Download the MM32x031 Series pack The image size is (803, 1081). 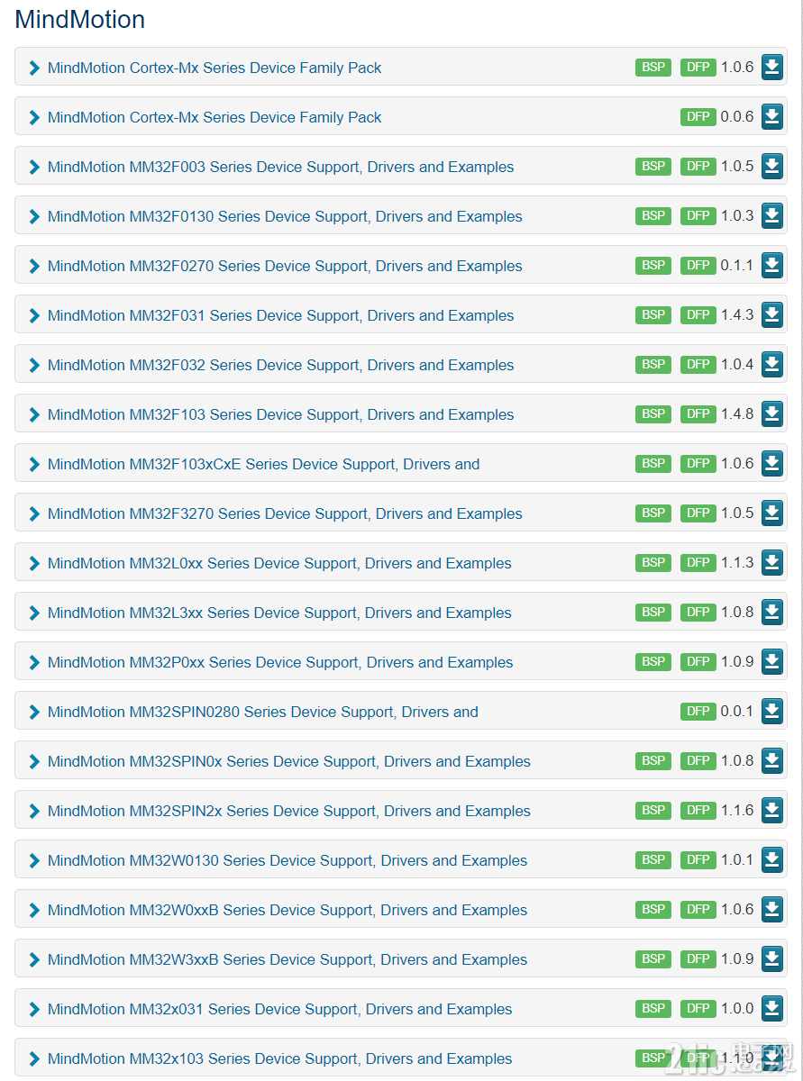772,1009
